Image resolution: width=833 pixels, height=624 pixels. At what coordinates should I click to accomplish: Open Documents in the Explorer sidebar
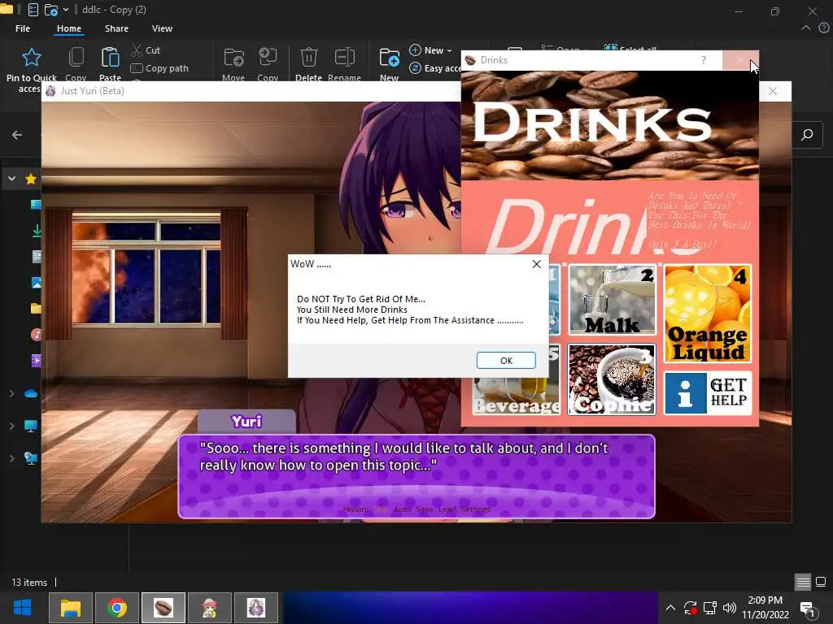click(x=37, y=256)
